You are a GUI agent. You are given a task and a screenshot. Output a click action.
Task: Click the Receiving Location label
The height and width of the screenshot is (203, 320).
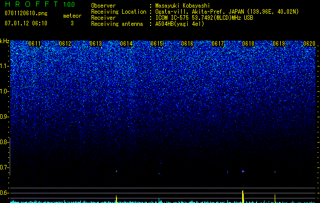click(x=119, y=12)
